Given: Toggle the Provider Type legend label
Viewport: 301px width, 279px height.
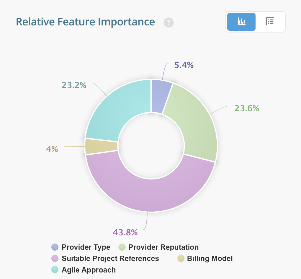Looking at the screenshot, I should pos(86,247).
